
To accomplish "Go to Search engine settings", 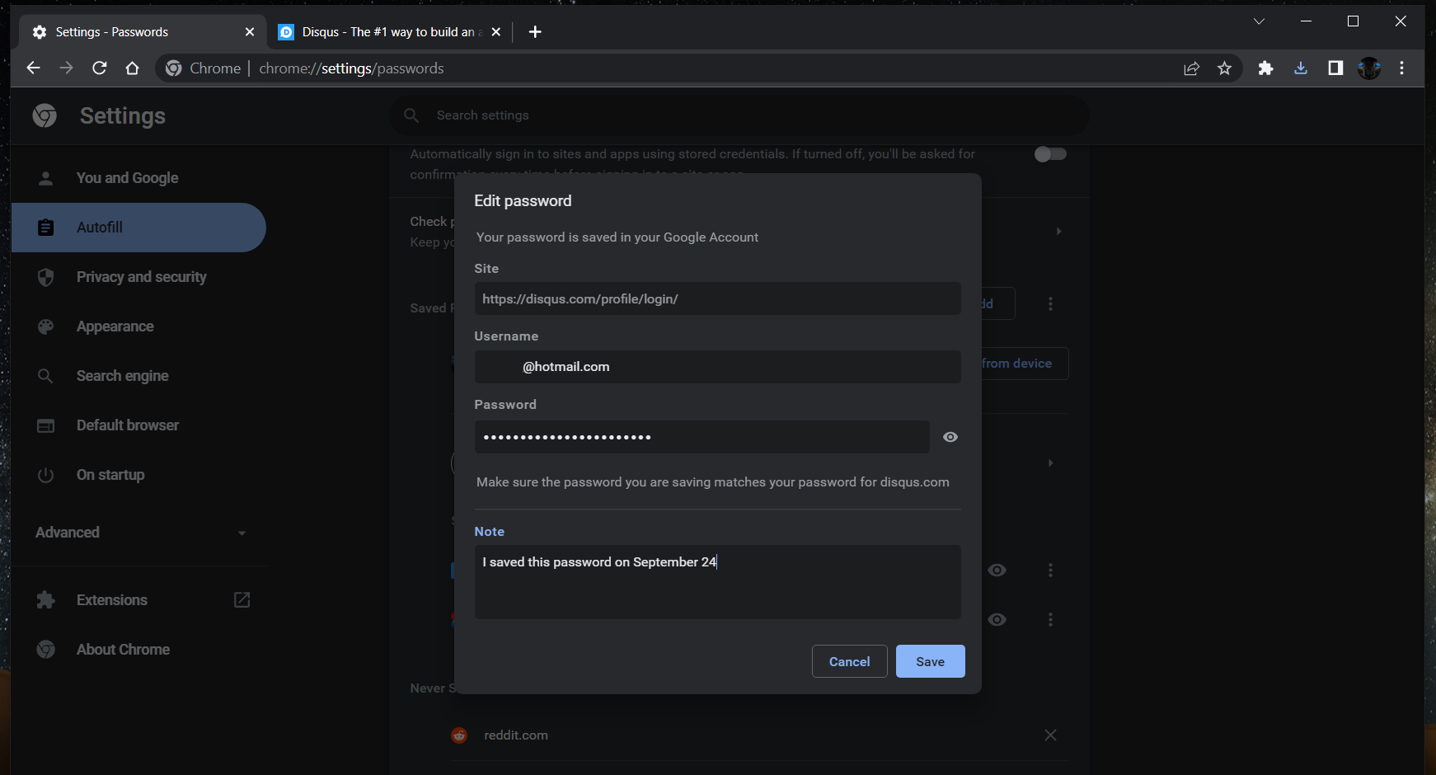I will [x=122, y=375].
